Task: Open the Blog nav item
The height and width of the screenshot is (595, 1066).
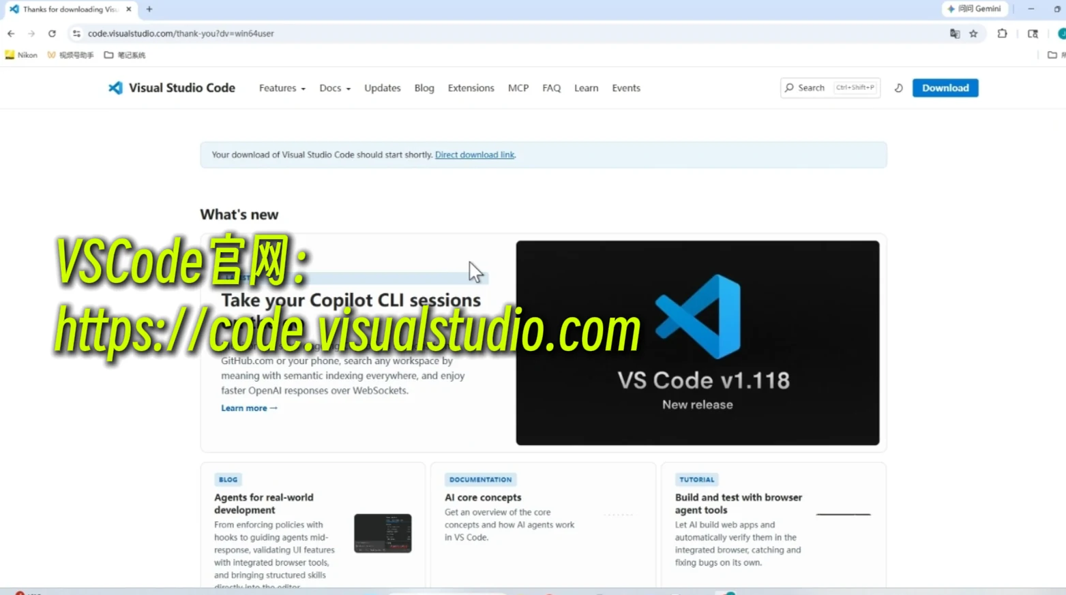Action: coord(424,88)
